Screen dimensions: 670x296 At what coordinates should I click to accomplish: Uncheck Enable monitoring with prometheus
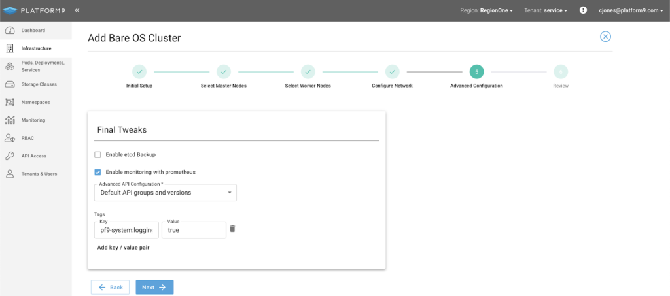pyautogui.click(x=97, y=172)
